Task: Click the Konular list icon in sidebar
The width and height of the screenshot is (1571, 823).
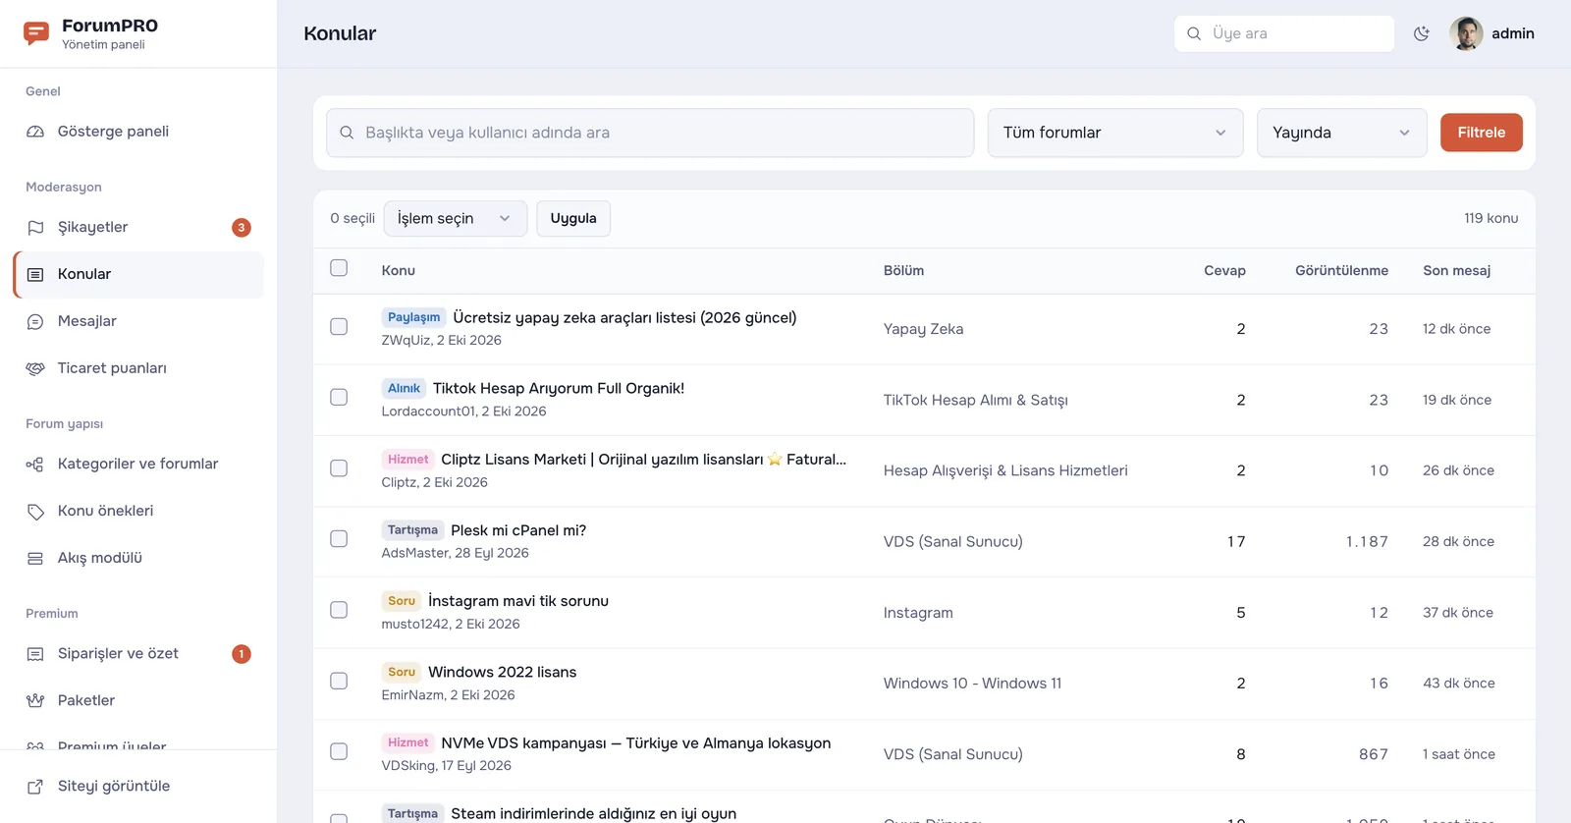Action: [x=35, y=275]
